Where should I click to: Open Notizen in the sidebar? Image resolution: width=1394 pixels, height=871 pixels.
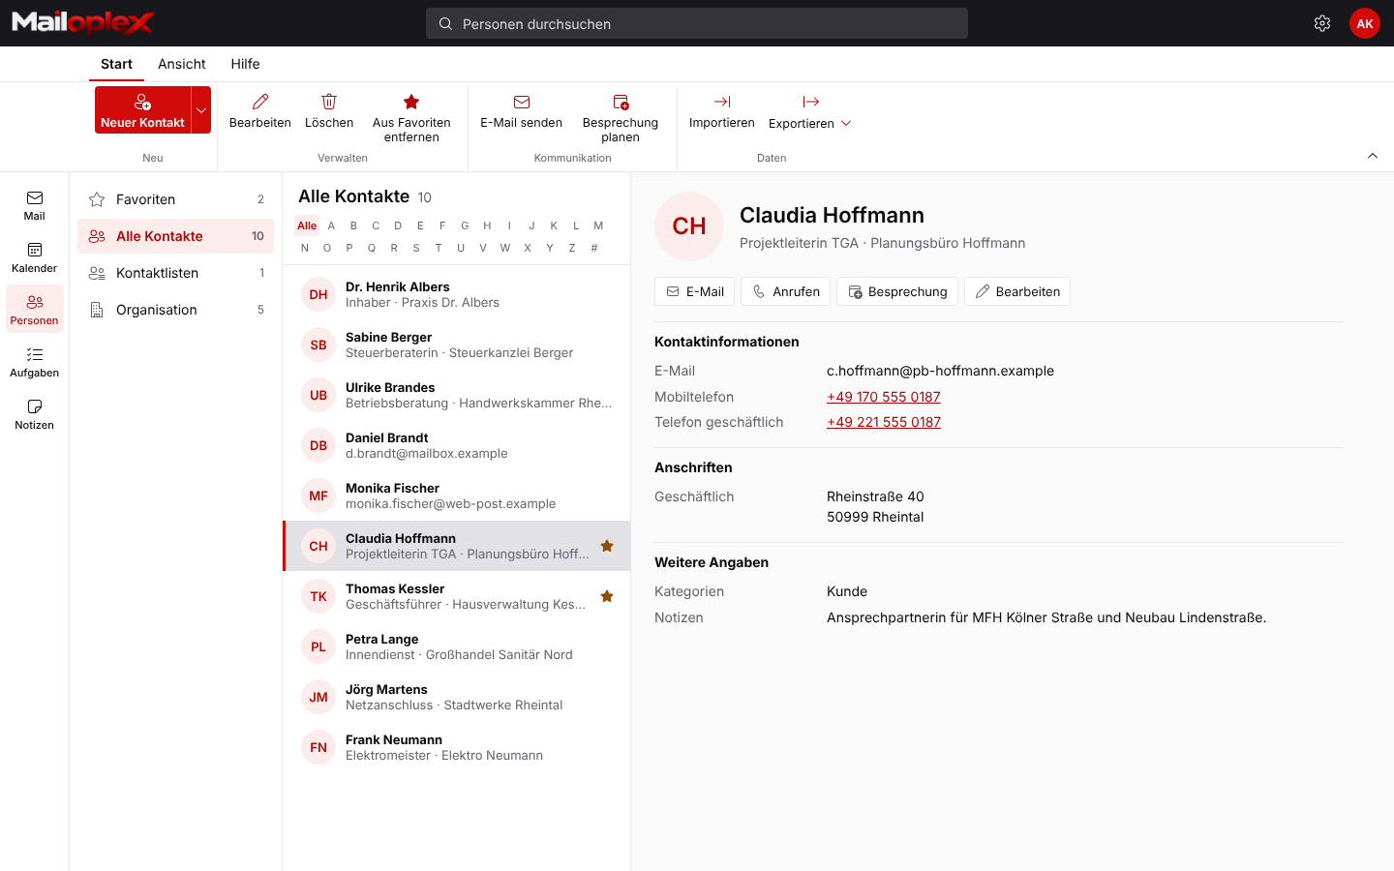(x=35, y=414)
